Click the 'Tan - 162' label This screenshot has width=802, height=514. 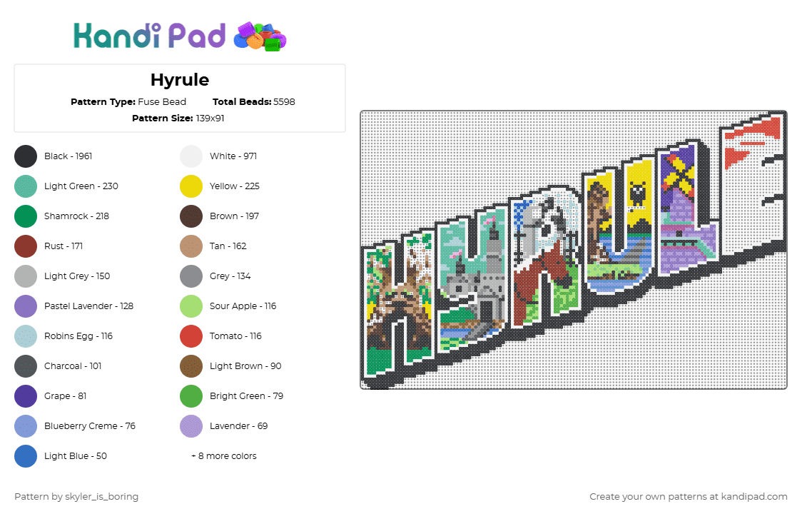tap(228, 246)
